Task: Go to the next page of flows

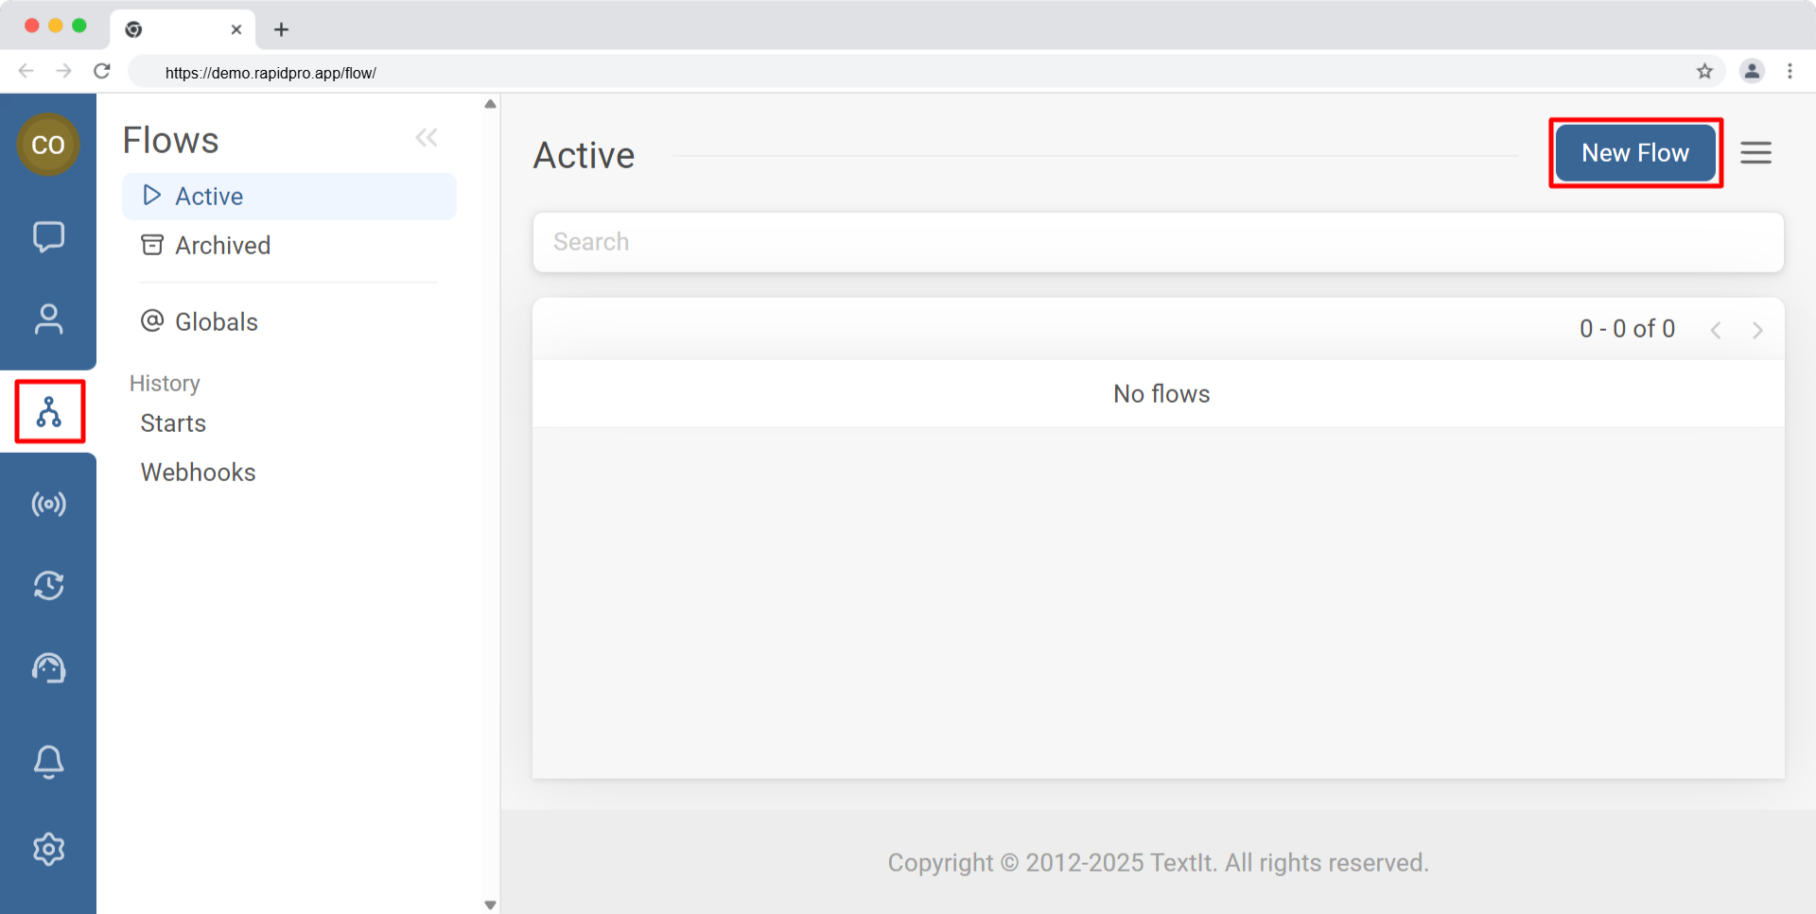Action: click(x=1757, y=330)
